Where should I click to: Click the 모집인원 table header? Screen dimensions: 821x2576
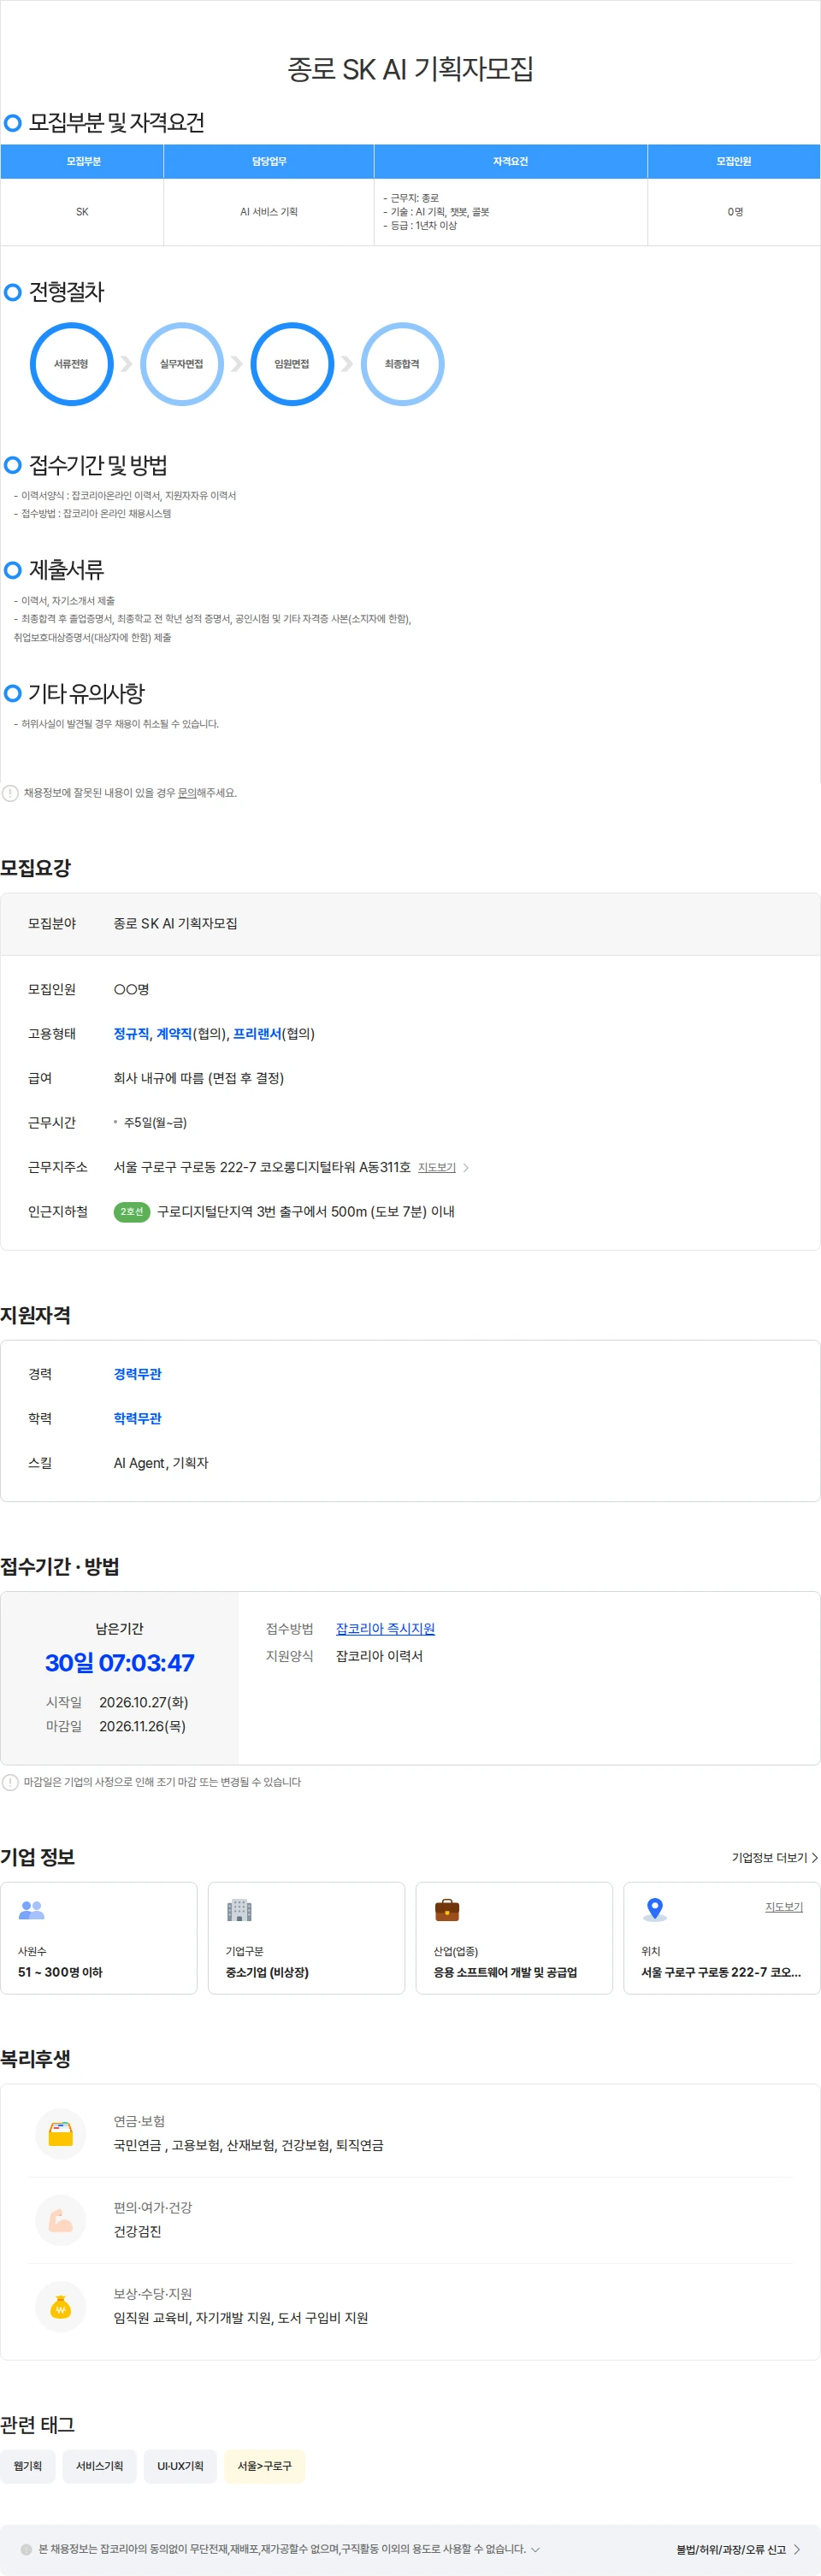(734, 161)
